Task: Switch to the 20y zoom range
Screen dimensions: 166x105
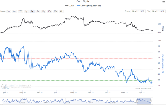Action: coord(55,11)
